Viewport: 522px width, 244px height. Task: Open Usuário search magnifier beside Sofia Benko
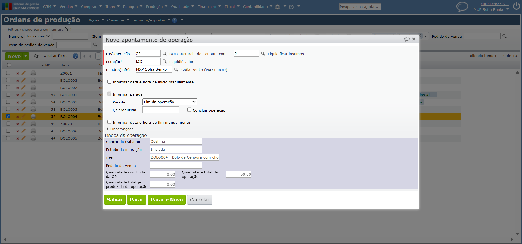coord(176,70)
